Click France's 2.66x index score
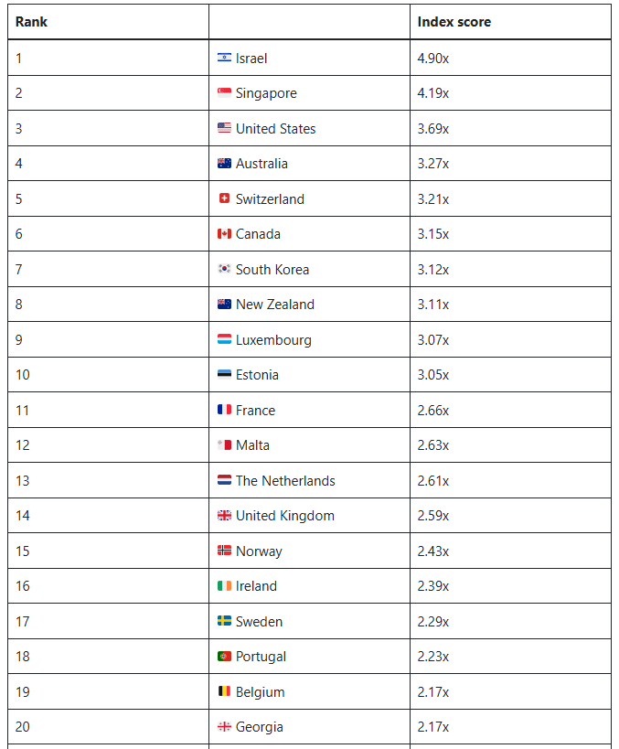Image resolution: width=619 pixels, height=749 pixels. (x=433, y=411)
